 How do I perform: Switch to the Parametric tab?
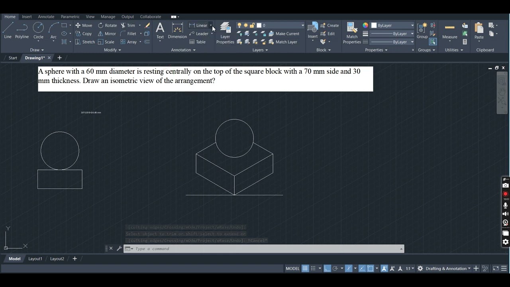(x=70, y=17)
